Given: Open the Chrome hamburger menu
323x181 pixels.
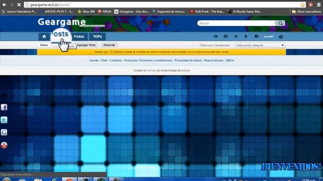Looking at the screenshot, I should 318,5.
